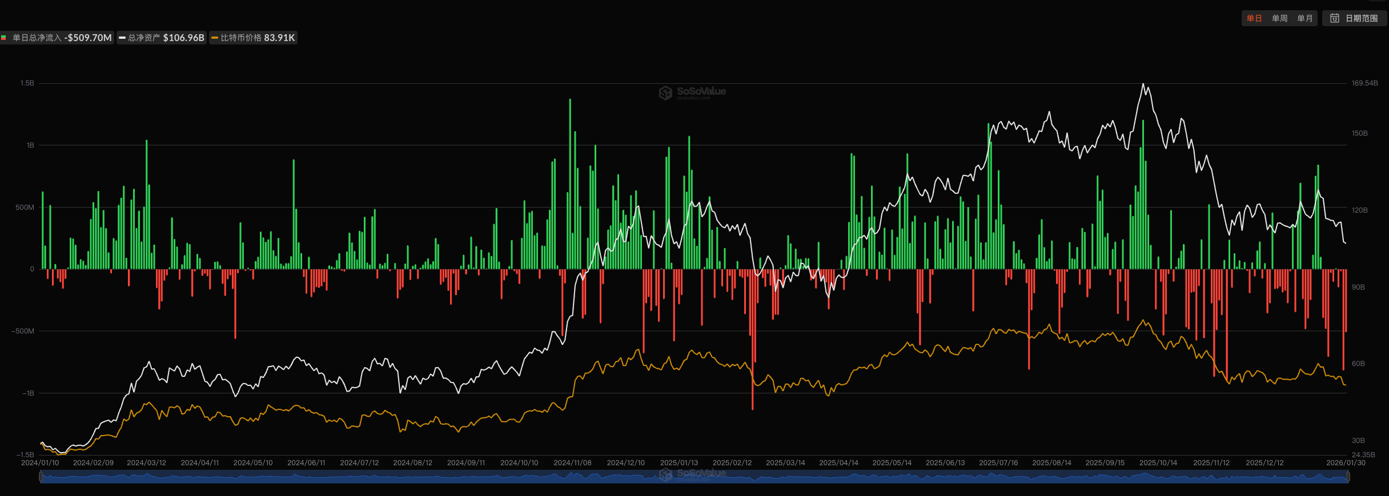Click the white line's highest peak near 2025/10
This screenshot has width=1389, height=496.
[1143, 84]
